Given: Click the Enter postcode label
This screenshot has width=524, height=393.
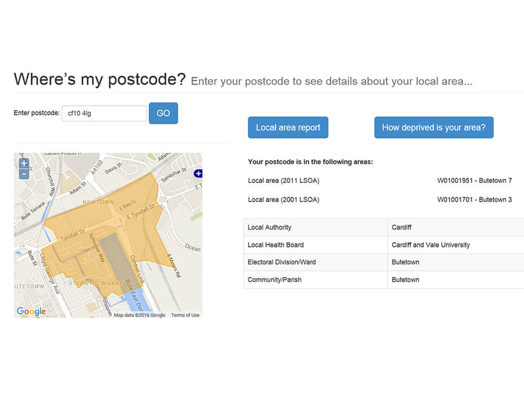Looking at the screenshot, I should [37, 113].
